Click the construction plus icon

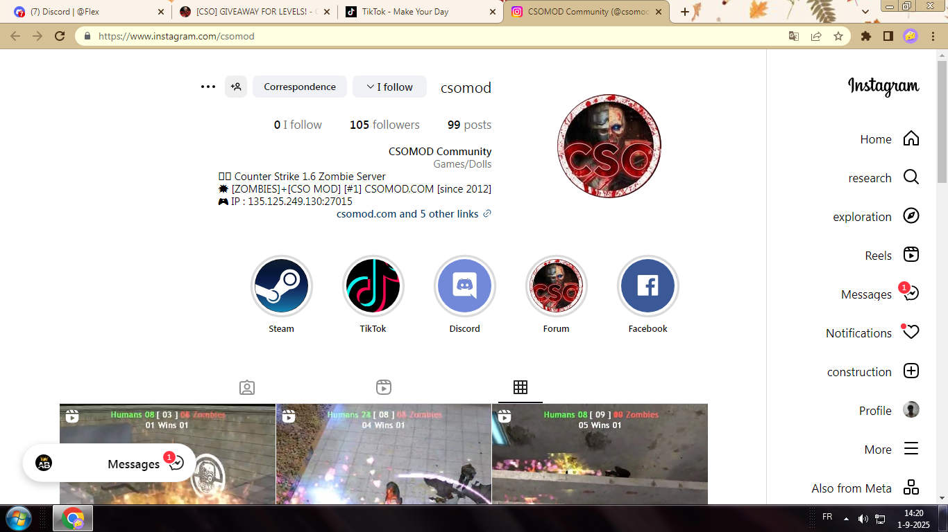click(x=911, y=371)
